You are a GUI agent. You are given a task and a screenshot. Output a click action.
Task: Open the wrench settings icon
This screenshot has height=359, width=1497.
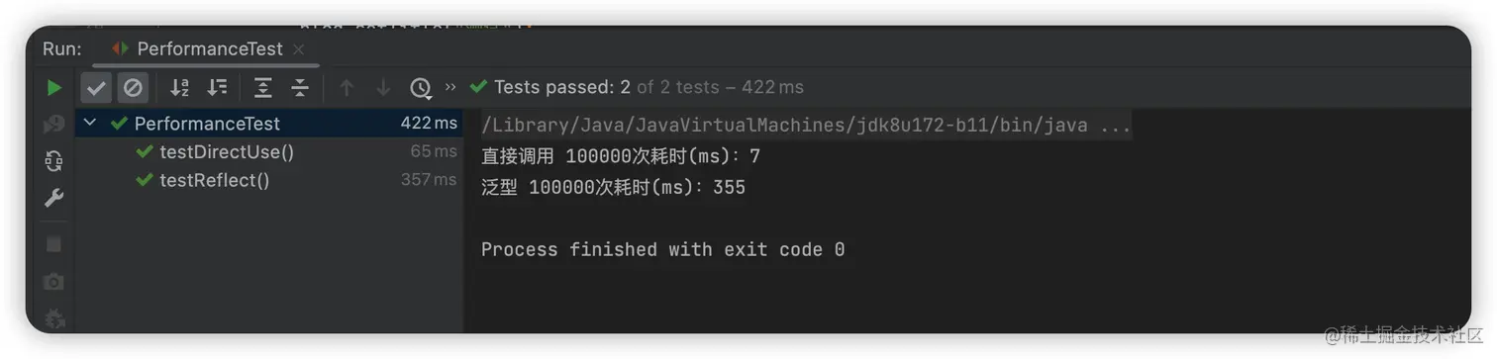pos(53,199)
